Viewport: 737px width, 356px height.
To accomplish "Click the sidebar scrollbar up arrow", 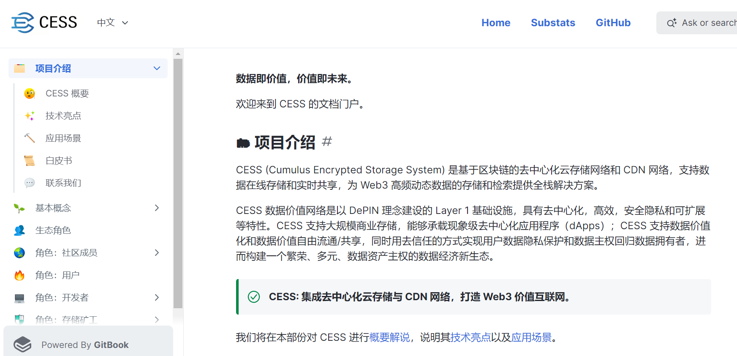I will point(178,54).
